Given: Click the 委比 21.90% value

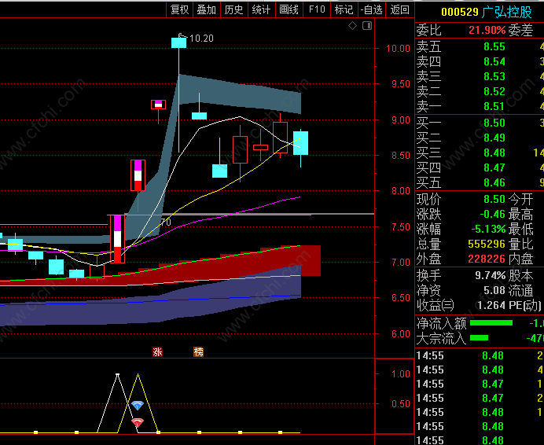Looking at the screenshot, I should tap(487, 30).
